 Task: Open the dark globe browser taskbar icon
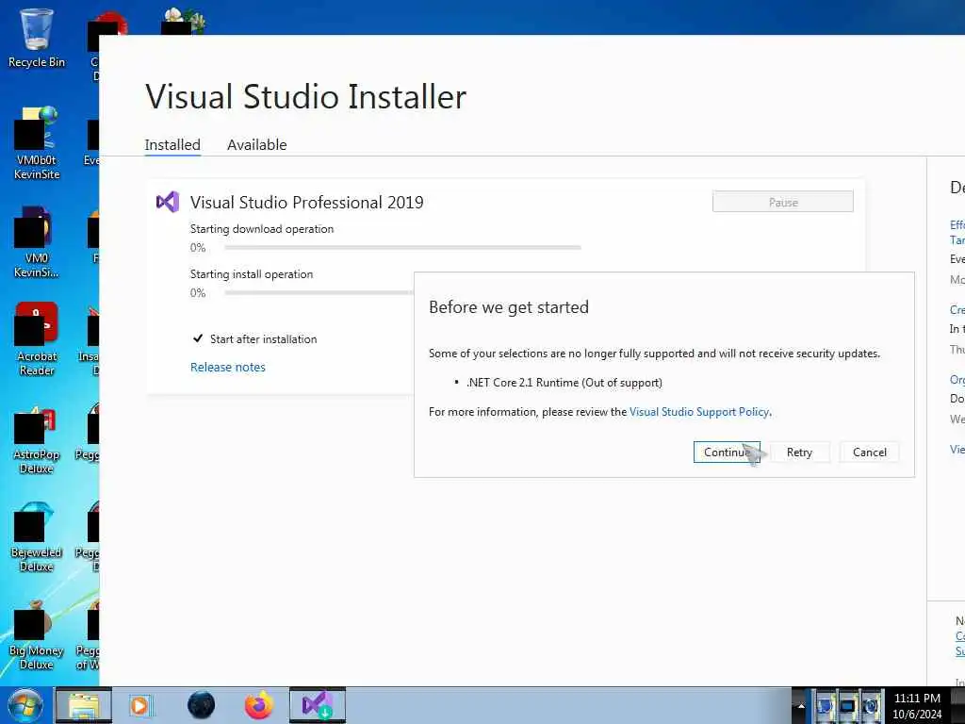[202, 705]
